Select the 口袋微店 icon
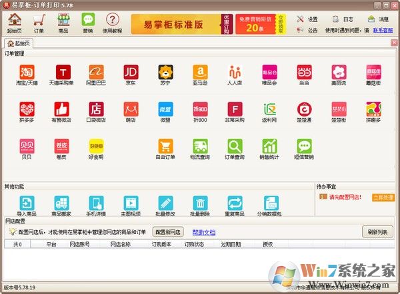Viewport: 400px width, 294px height. 96,110
